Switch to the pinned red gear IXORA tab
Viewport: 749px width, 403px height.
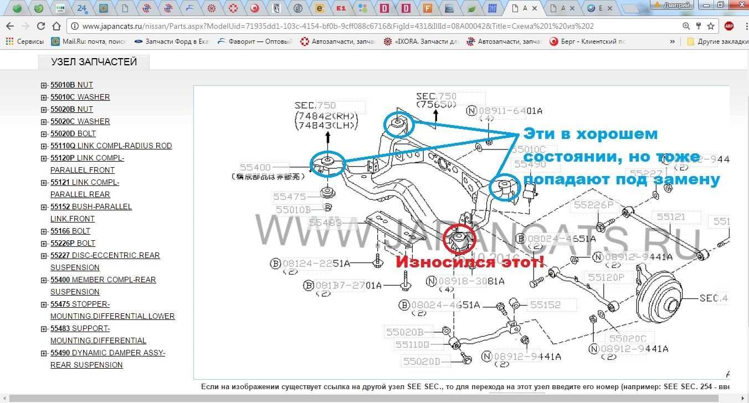[212, 8]
